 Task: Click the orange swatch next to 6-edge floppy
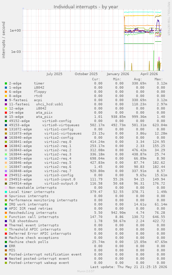6,92
